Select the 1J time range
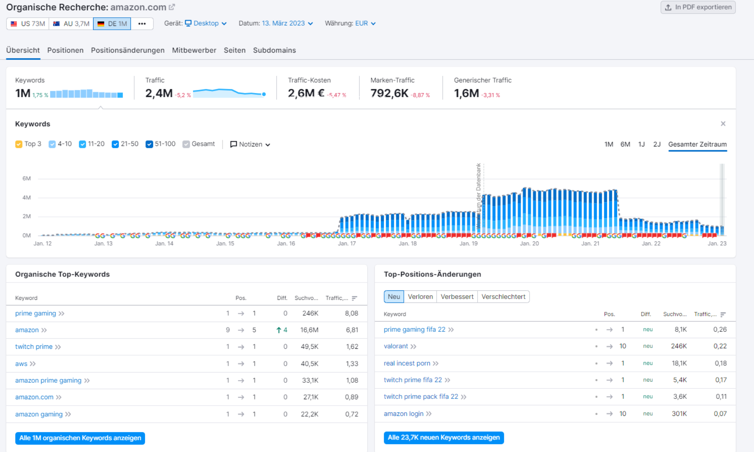This screenshot has width=754, height=452. (641, 144)
